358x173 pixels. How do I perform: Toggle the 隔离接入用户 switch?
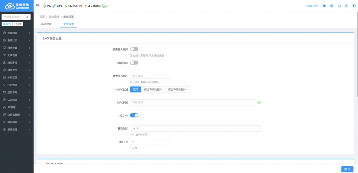134,49
